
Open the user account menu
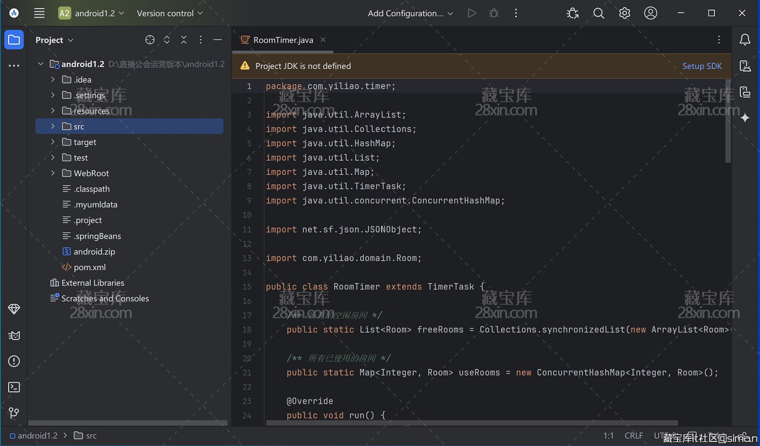pos(651,13)
